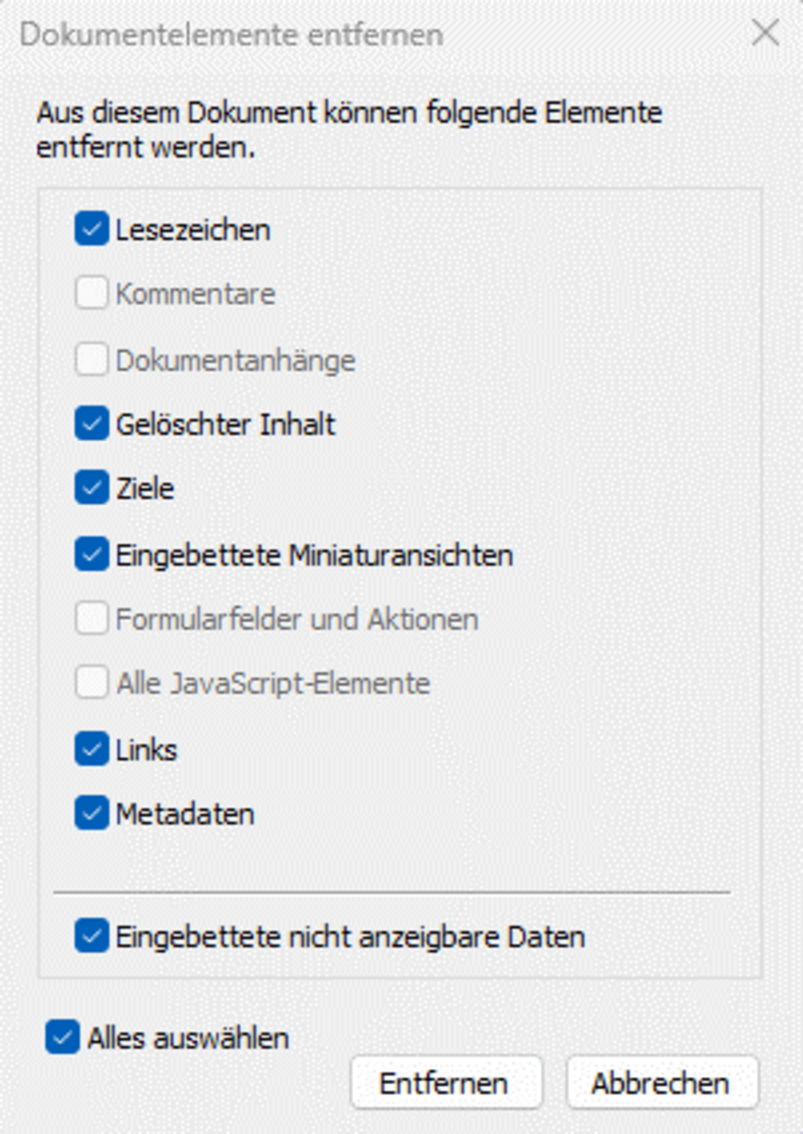Uncheck the Lesezeichen checkbox

(x=92, y=228)
